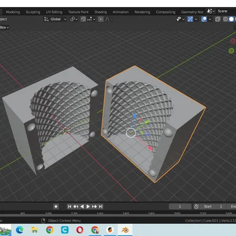Open the Chrome profile taskbar icon
The image size is (236, 236).
click(95, 230)
